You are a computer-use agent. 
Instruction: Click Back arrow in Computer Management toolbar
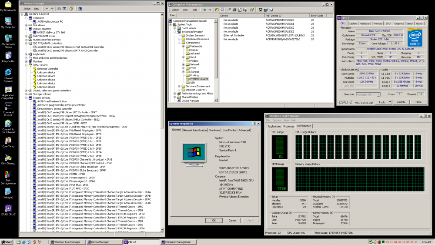point(205,10)
